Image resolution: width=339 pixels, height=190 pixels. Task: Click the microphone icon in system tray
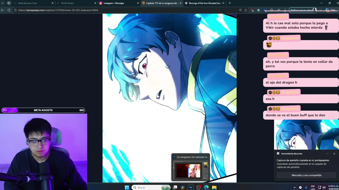tap(306, 187)
